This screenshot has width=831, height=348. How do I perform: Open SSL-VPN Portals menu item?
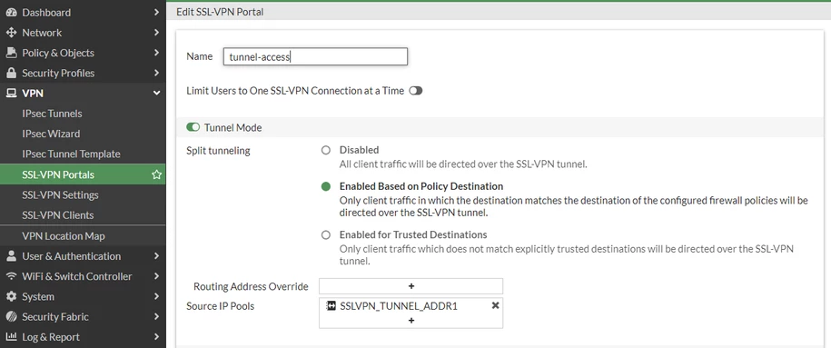(x=83, y=174)
